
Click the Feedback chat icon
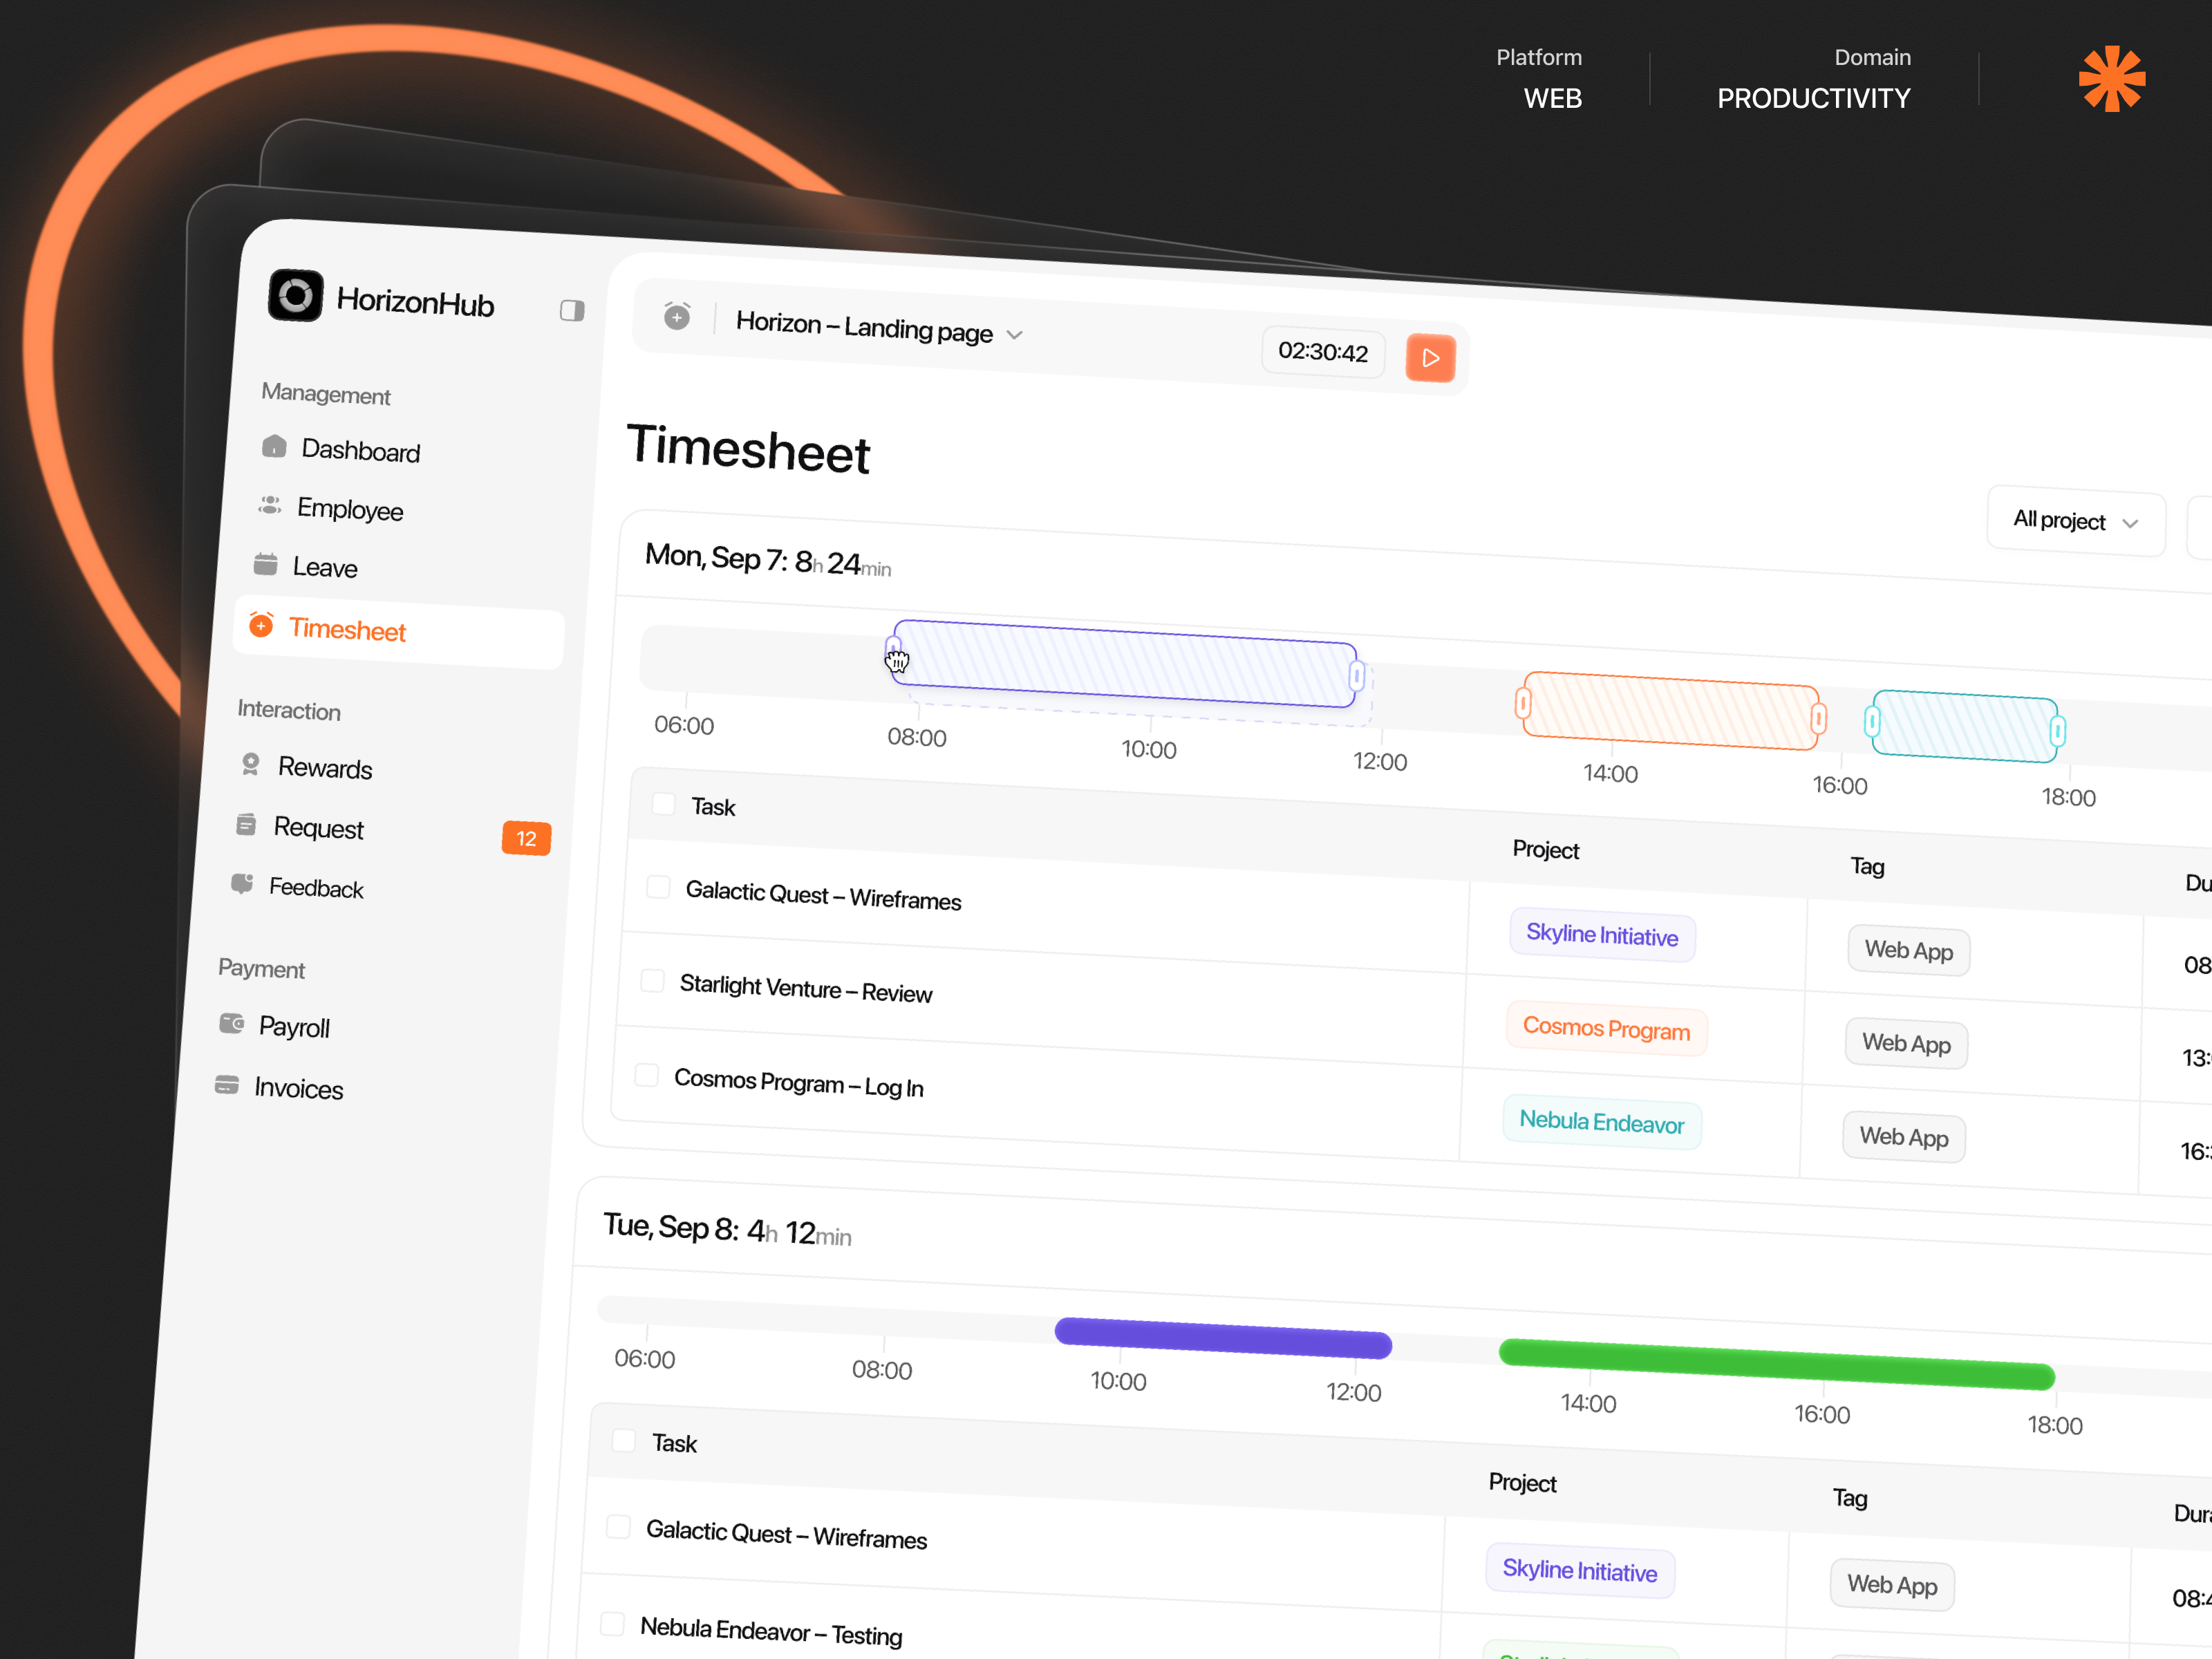coord(242,883)
